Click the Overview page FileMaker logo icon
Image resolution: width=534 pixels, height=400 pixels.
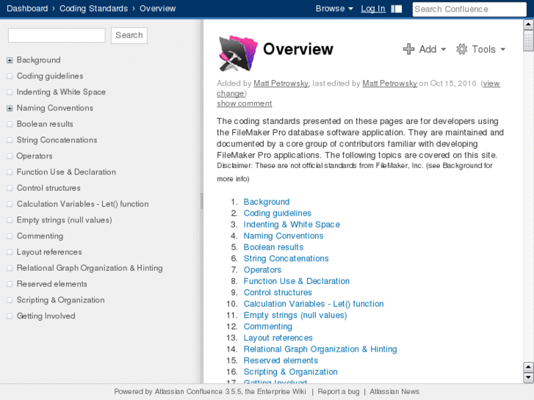pyautogui.click(x=238, y=53)
